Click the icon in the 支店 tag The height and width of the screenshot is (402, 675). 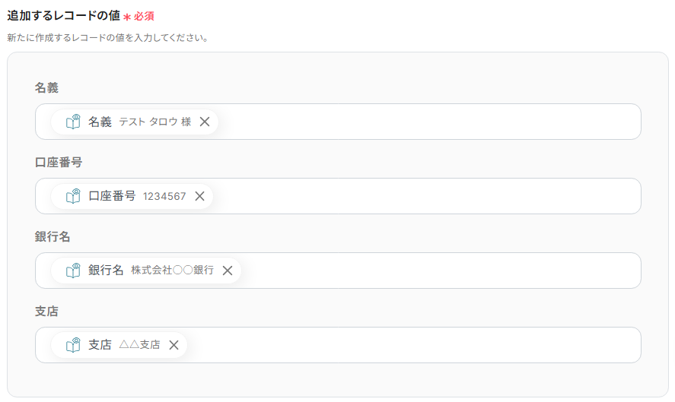(x=73, y=345)
